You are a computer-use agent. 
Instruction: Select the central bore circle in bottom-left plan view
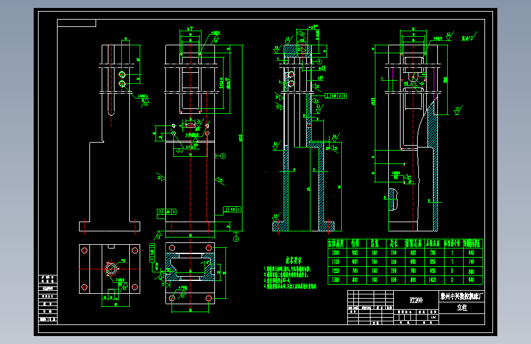pyautogui.click(x=111, y=269)
